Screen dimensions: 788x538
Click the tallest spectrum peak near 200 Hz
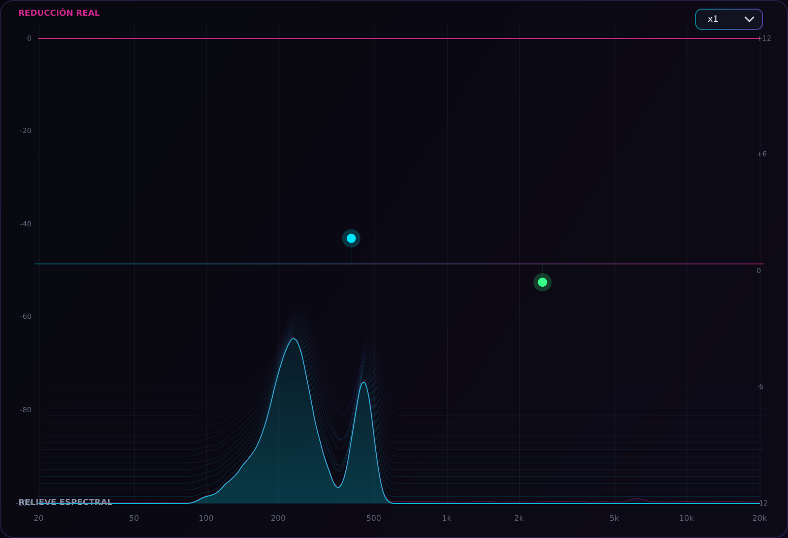tap(293, 339)
